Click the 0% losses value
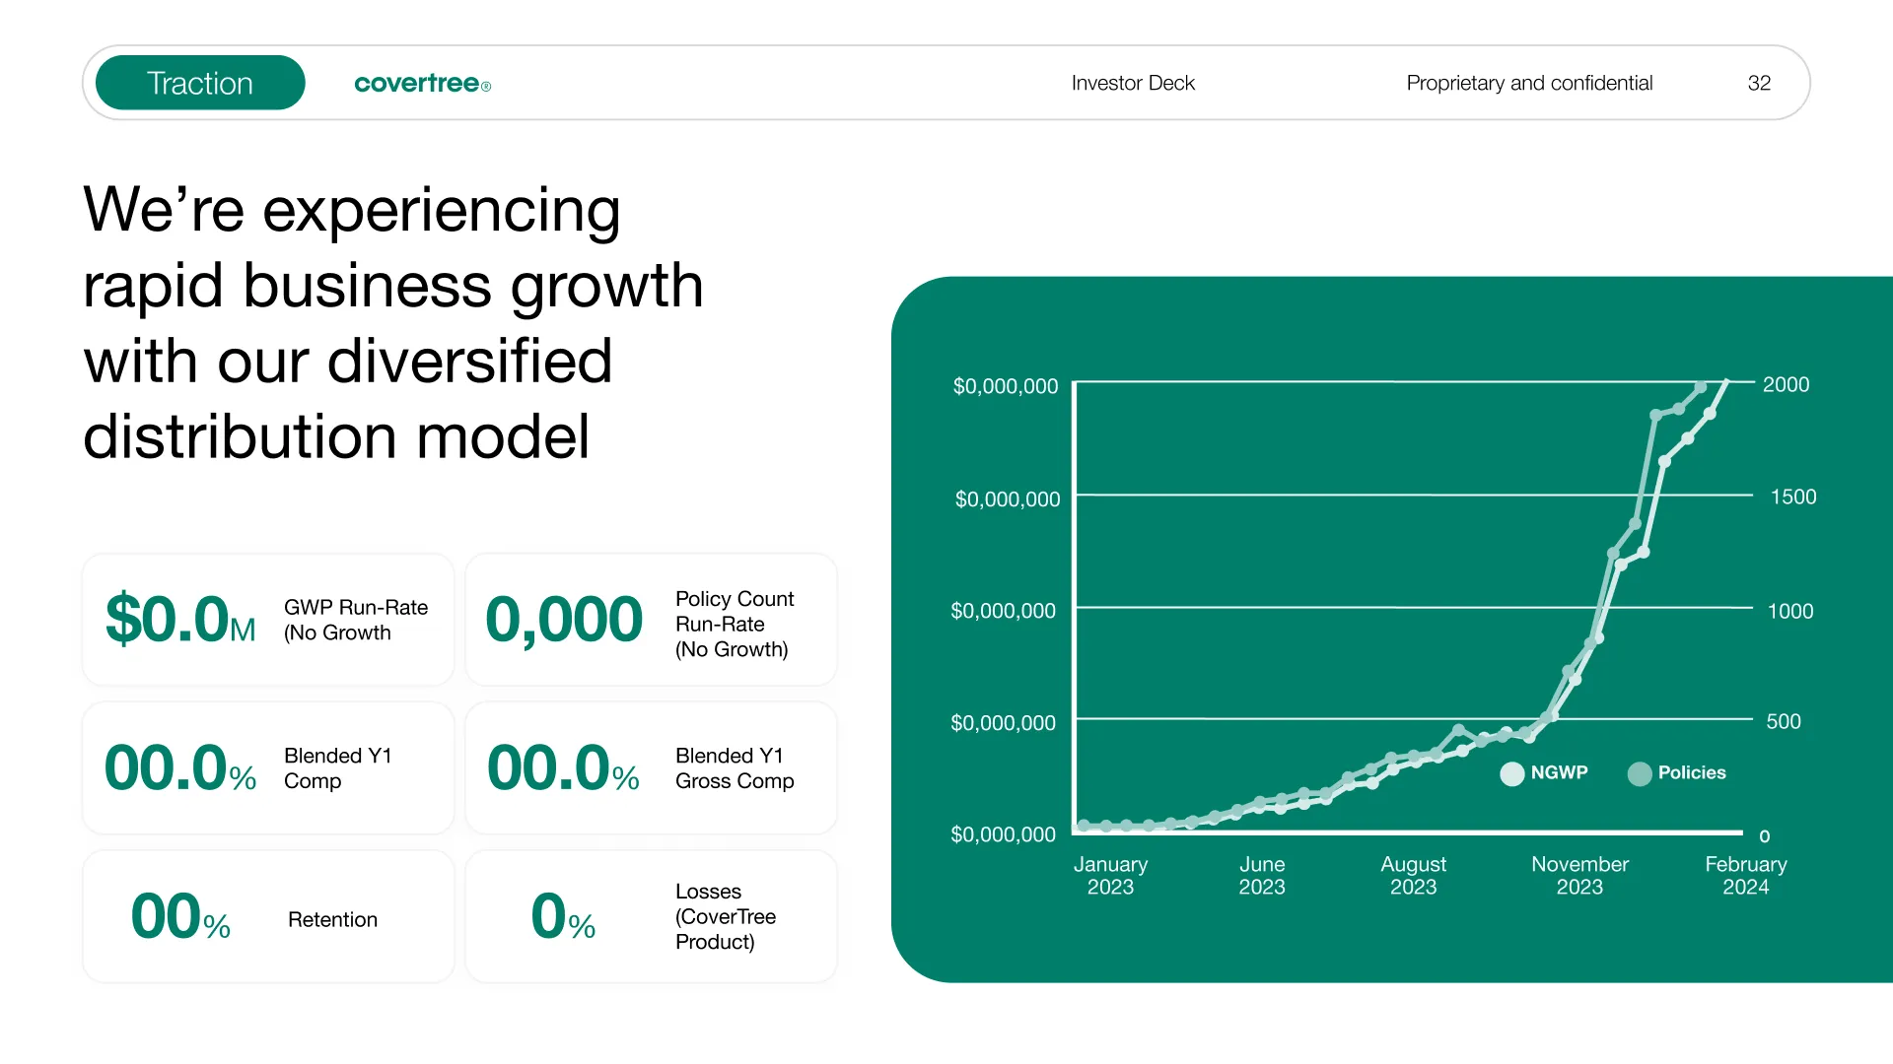 tap(563, 916)
